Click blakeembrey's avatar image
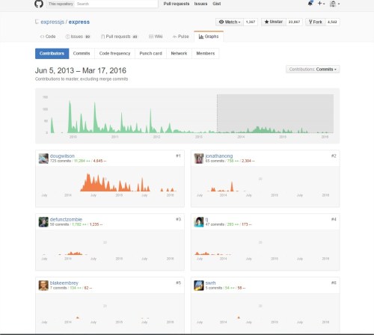The width and height of the screenshot is (374, 335). (43, 286)
